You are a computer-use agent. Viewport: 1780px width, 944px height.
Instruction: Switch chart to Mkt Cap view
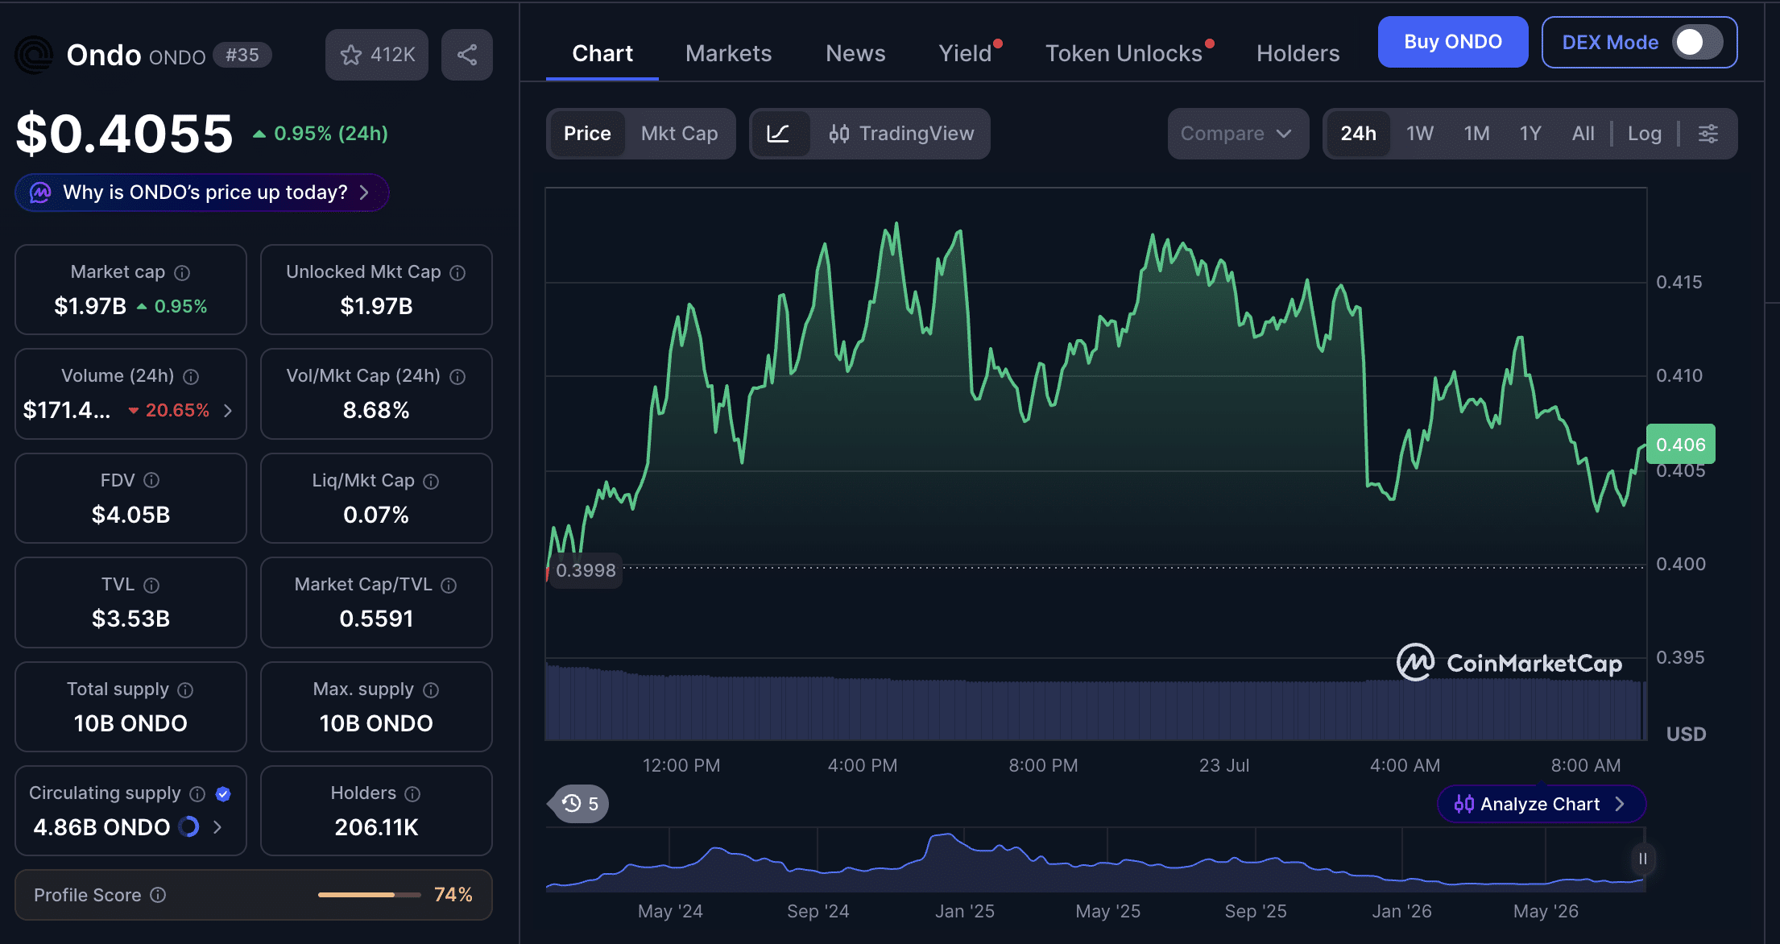tap(679, 134)
